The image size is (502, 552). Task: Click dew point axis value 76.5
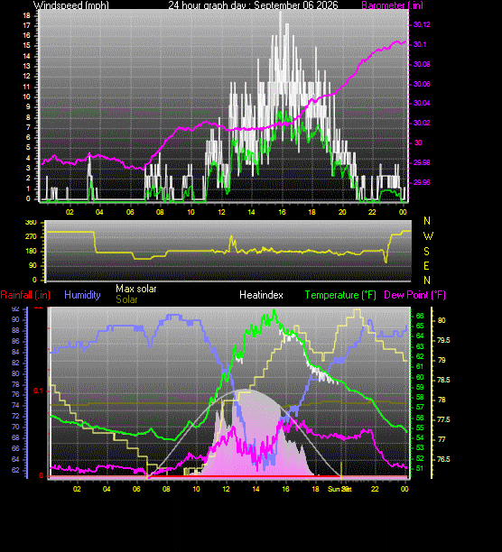[x=443, y=459]
